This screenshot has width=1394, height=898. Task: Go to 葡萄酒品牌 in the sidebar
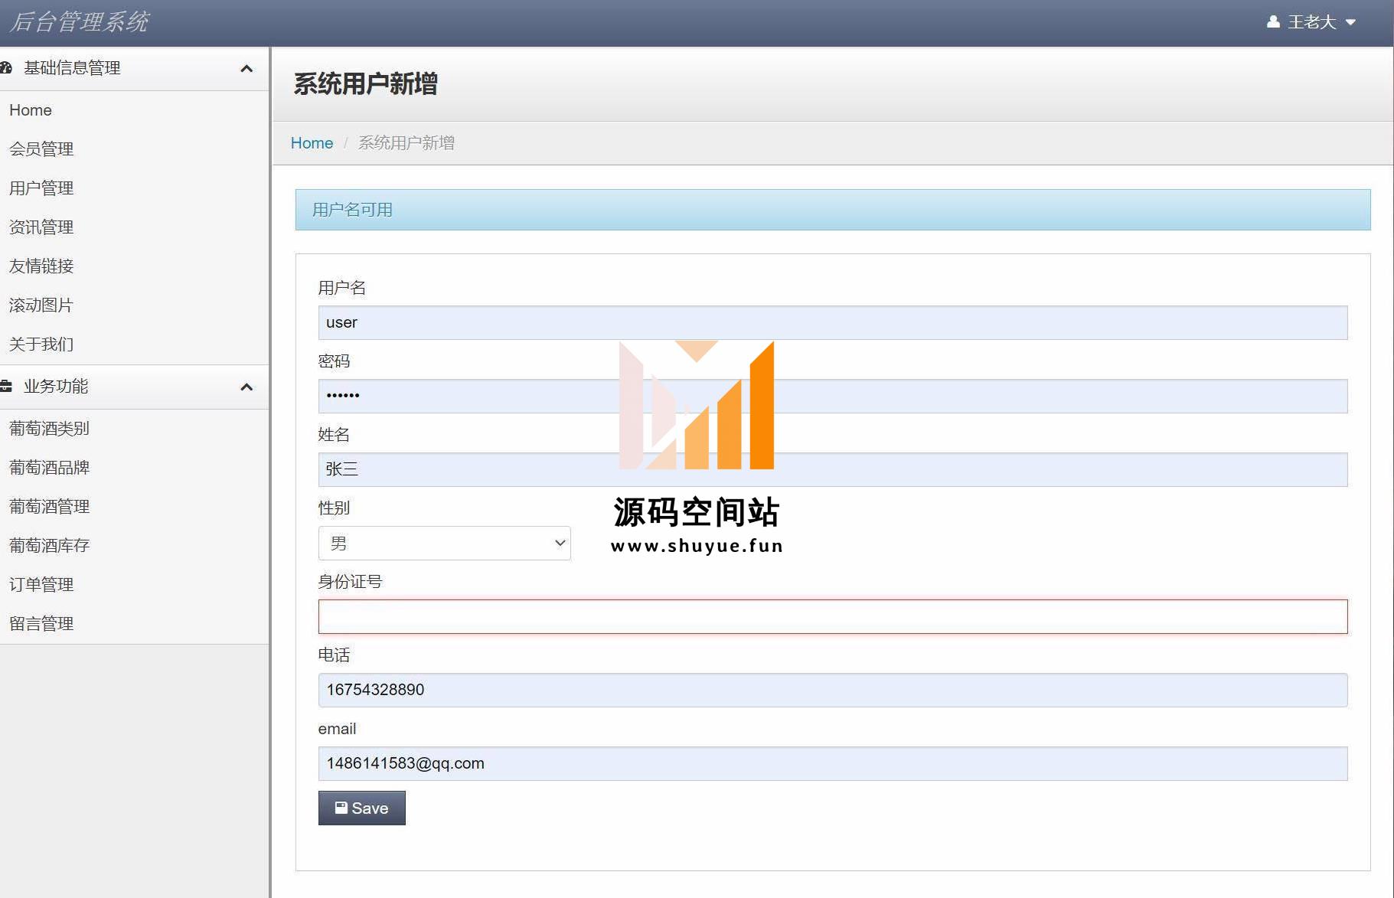click(50, 468)
